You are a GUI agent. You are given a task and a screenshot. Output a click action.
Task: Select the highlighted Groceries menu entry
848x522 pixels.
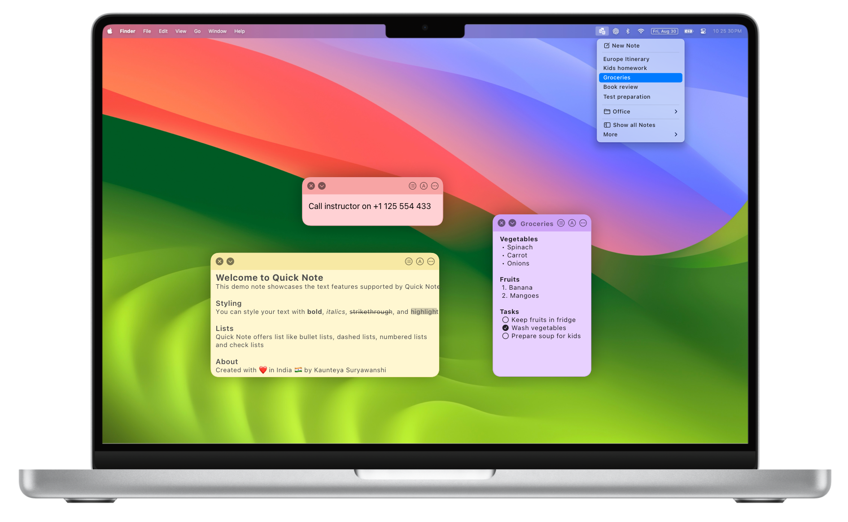click(x=640, y=78)
